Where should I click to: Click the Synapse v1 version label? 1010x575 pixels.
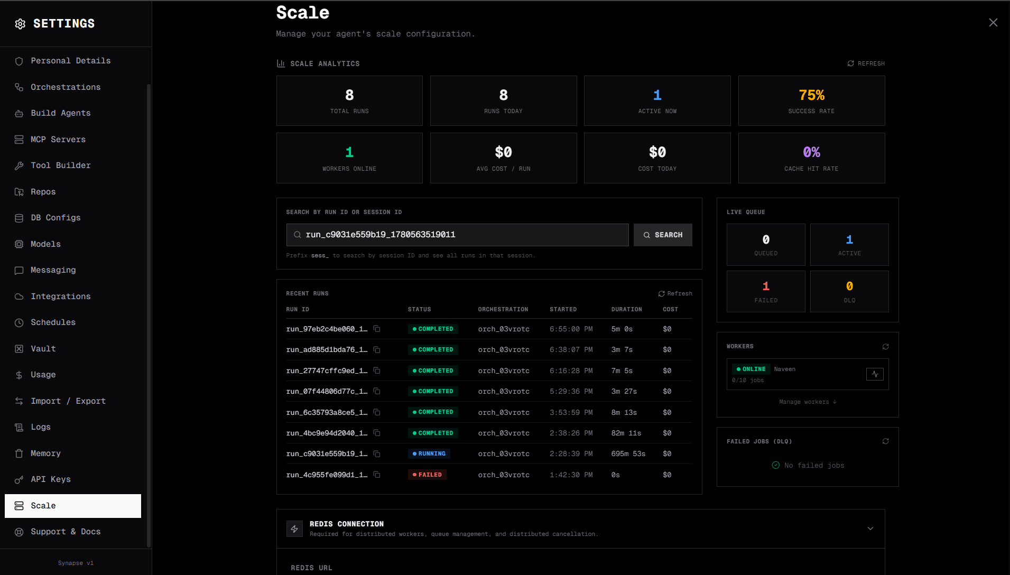(x=76, y=563)
